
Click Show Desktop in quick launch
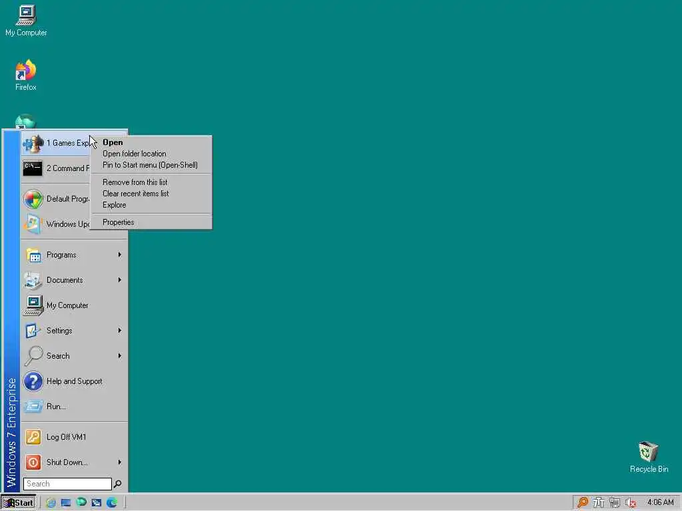(x=66, y=503)
